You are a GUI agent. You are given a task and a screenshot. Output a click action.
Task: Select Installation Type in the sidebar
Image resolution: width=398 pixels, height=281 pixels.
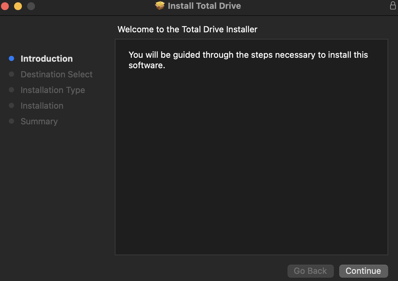click(x=53, y=90)
